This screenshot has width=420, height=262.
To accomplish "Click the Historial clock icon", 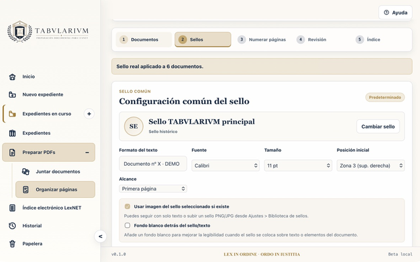I will [12, 225].
